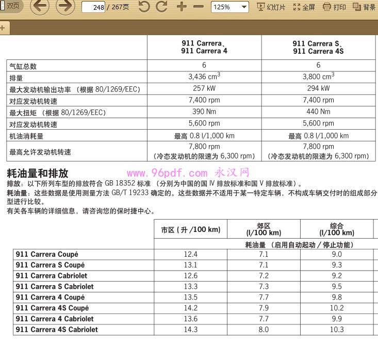This screenshot has width=378, height=343.
Task: Open the 125% zoom dropdown
Action: pyautogui.click(x=230, y=7)
